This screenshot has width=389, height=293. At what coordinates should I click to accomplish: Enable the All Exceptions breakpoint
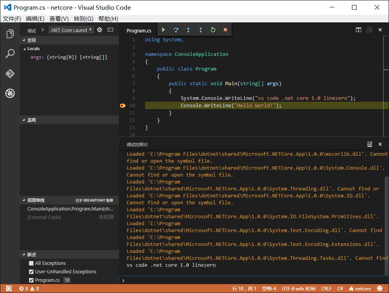point(31,263)
